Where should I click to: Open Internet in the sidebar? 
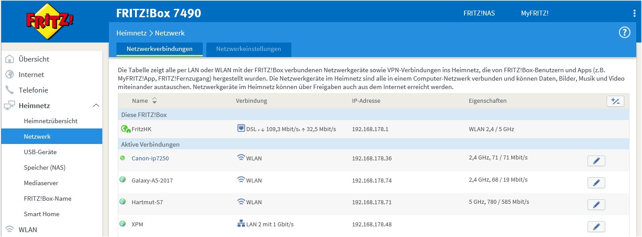(31, 74)
